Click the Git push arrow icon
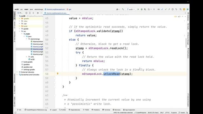The width and height of the screenshot is (203, 114). click(169, 9)
